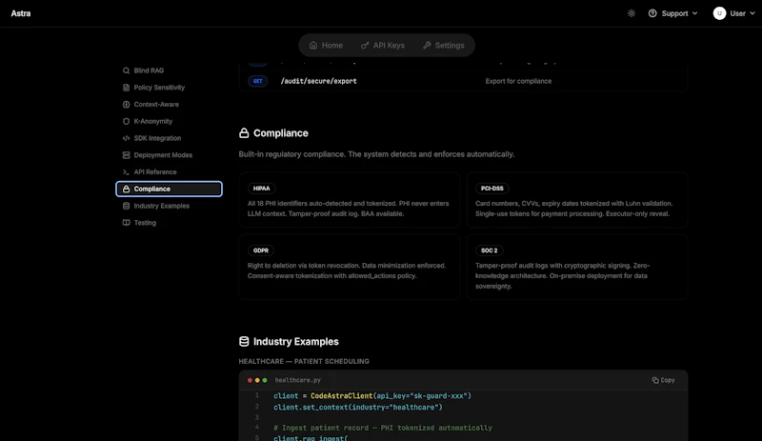Select the highlighted Compliance sidebar item

click(169, 189)
